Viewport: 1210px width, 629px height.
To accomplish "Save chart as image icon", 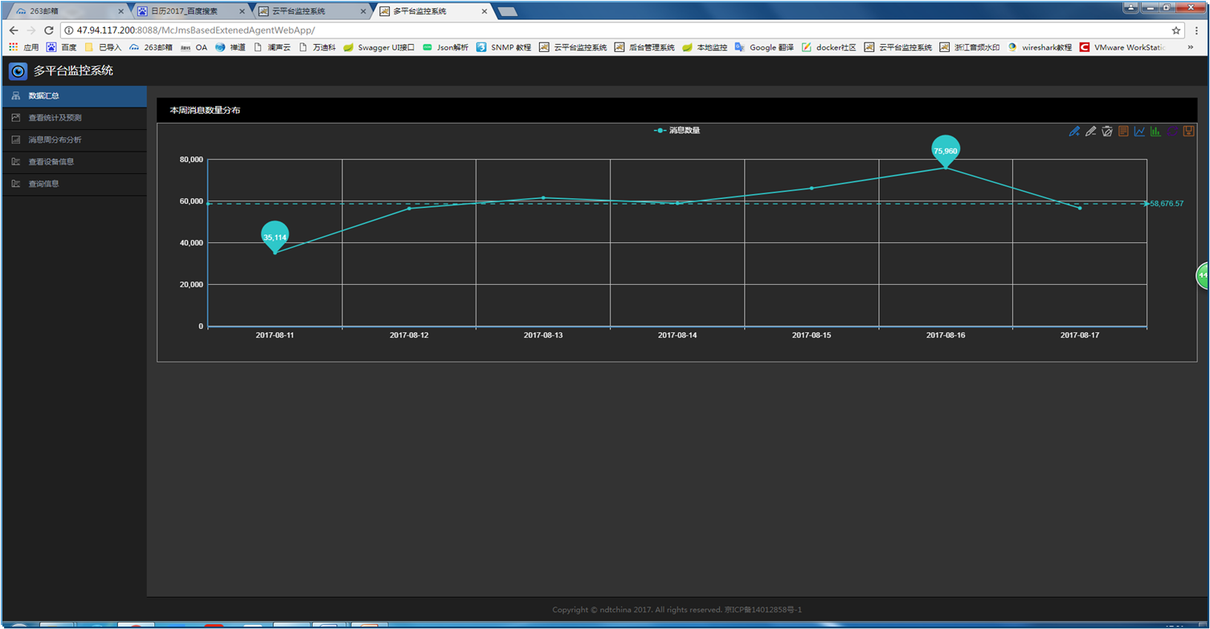I will (x=1188, y=131).
